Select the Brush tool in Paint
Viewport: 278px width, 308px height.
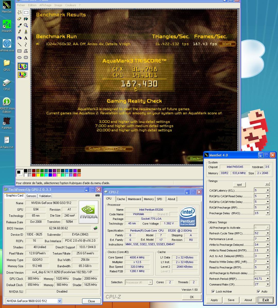pyautogui.click(x=26, y=31)
